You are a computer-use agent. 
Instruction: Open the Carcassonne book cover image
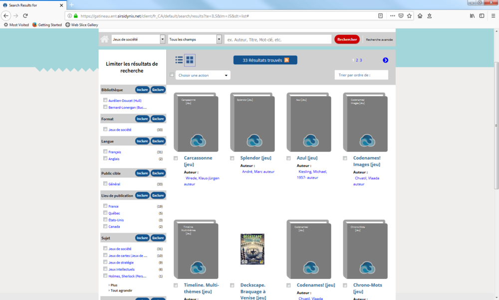[x=196, y=122]
